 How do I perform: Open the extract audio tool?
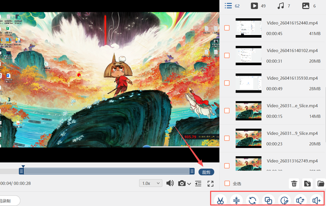(x=300, y=200)
